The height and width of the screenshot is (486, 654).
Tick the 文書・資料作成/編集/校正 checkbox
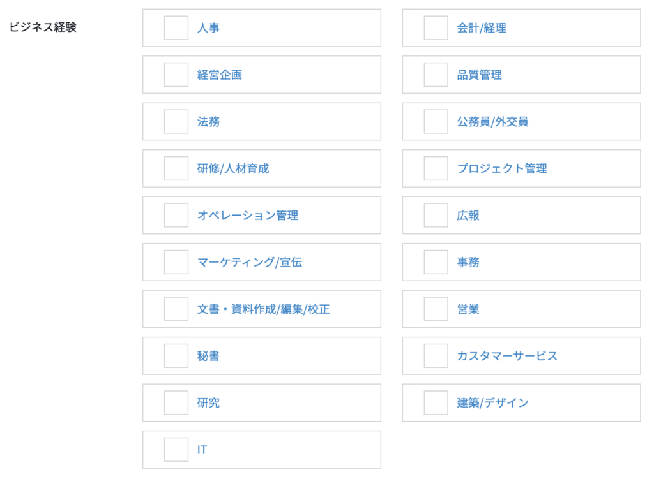(176, 309)
